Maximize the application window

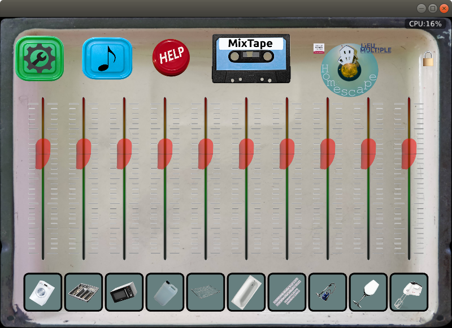(x=433, y=8)
